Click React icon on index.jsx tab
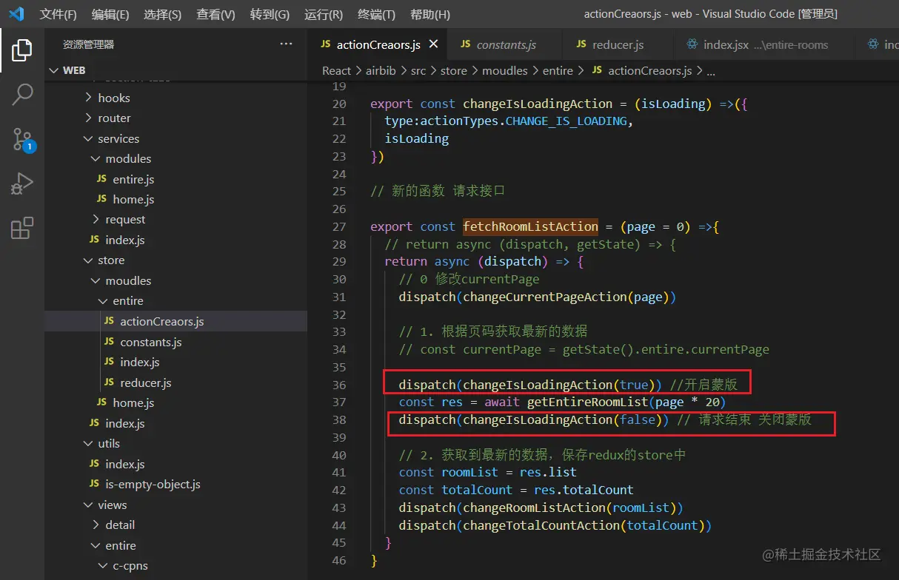This screenshot has height=580, width=899. pyautogui.click(x=692, y=44)
